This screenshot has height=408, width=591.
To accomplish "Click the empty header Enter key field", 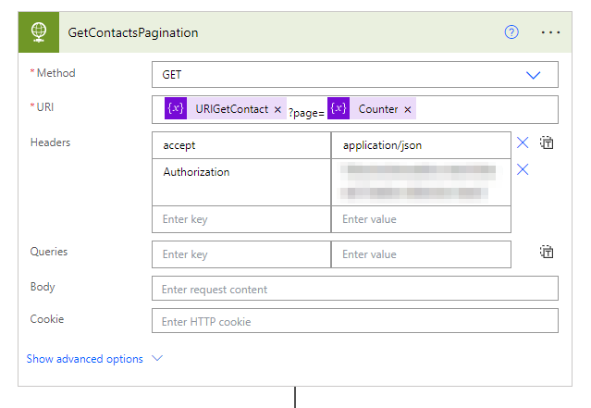I will pyautogui.click(x=240, y=219).
